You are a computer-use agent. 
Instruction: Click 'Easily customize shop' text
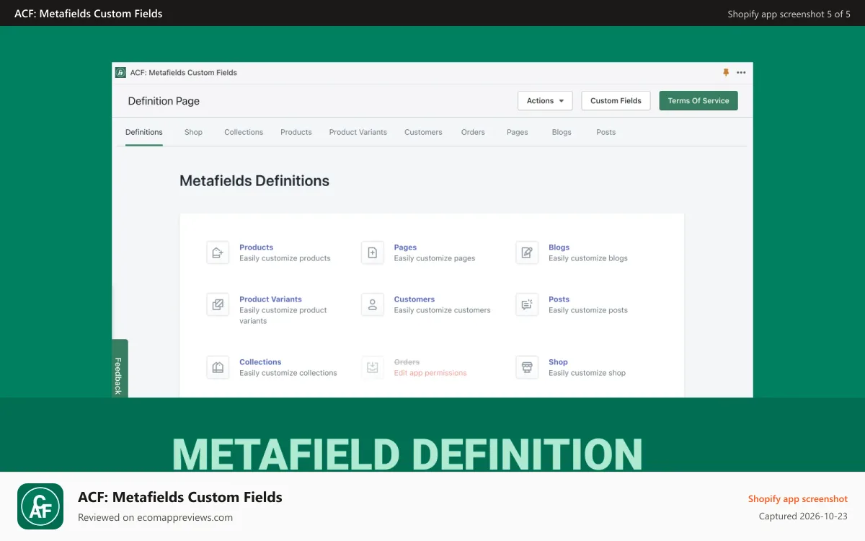[x=587, y=373]
